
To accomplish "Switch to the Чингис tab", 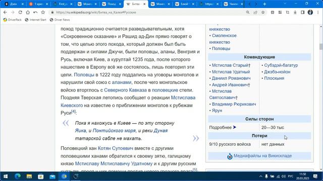I will point(233,4).
